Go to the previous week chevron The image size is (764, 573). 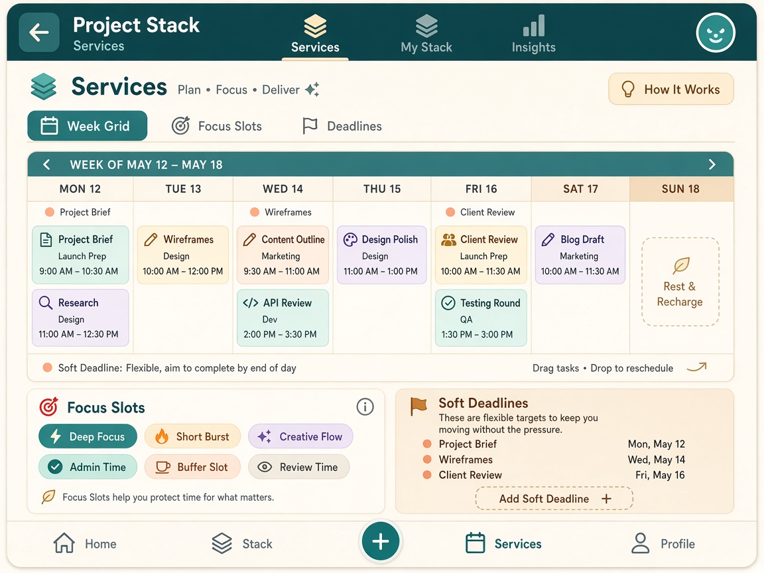click(46, 164)
